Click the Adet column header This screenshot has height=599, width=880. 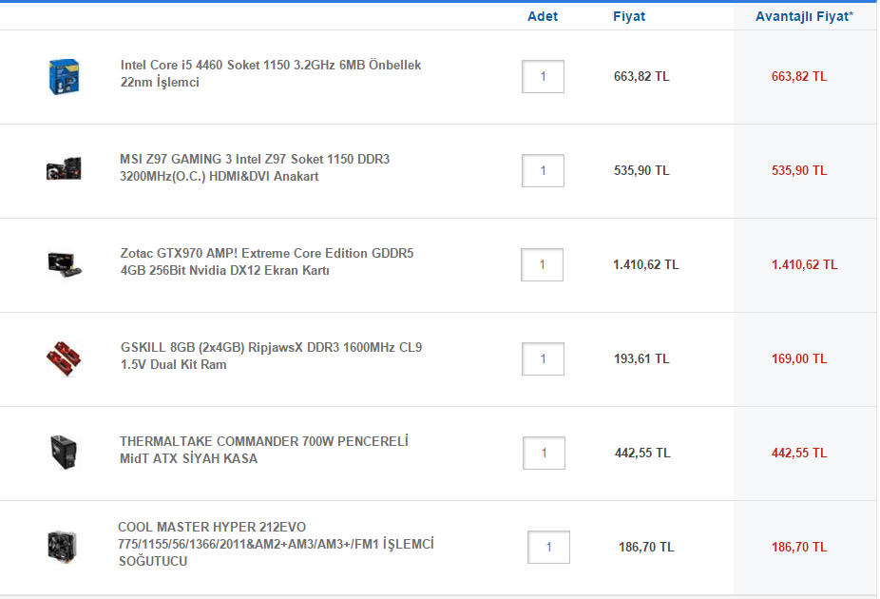point(542,16)
